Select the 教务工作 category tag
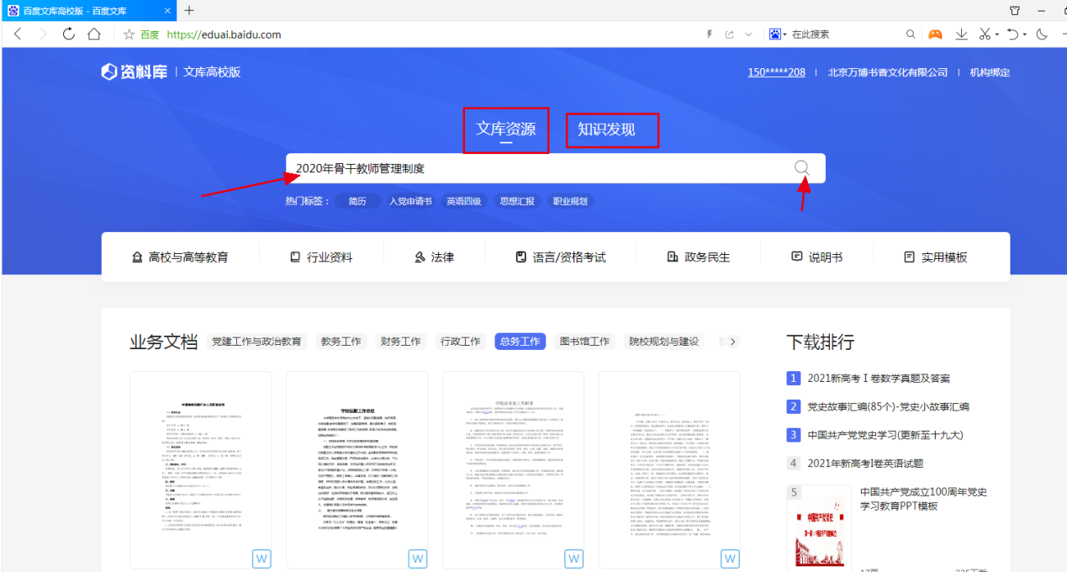1067x572 pixels. (341, 342)
